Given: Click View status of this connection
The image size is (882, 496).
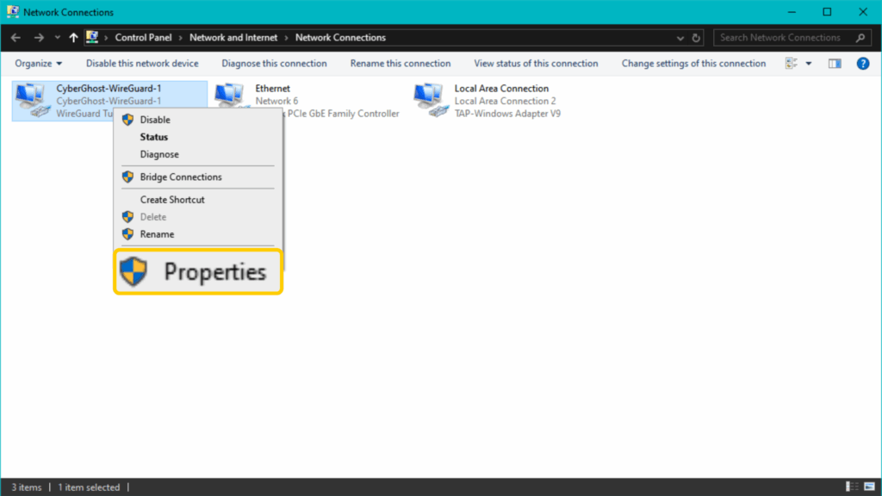Looking at the screenshot, I should point(536,64).
